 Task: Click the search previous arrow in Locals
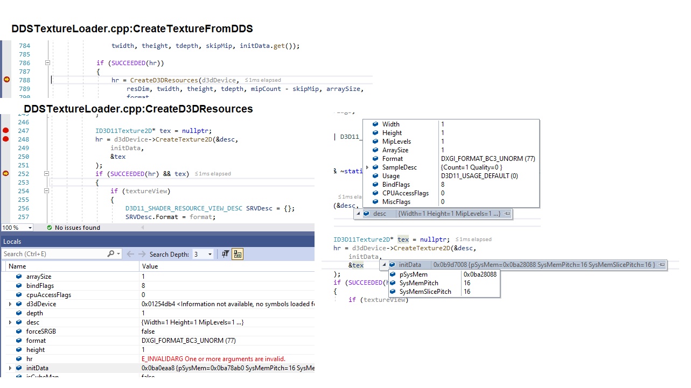pyautogui.click(x=130, y=253)
